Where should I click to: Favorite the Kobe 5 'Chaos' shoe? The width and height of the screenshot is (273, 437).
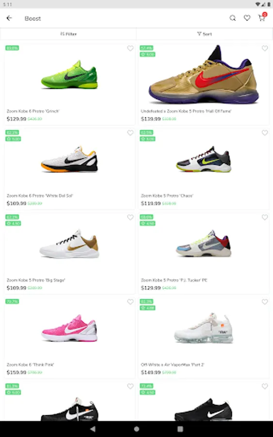click(x=265, y=133)
